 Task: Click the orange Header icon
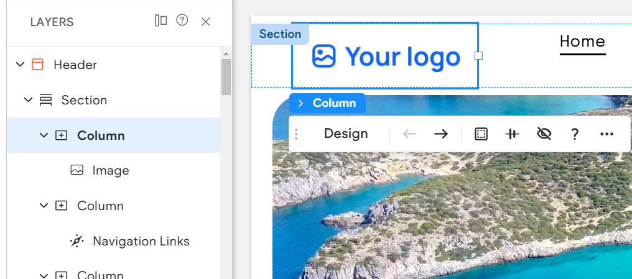[x=37, y=65]
